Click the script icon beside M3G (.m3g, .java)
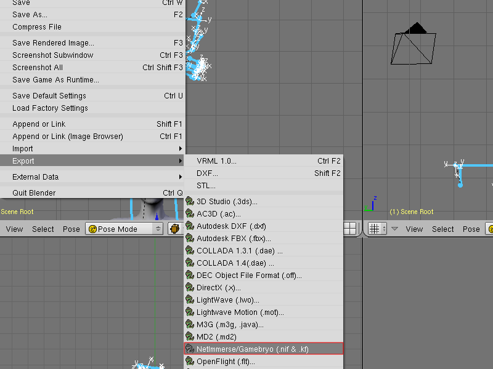Viewport: 493px width, 369px height. [190, 325]
